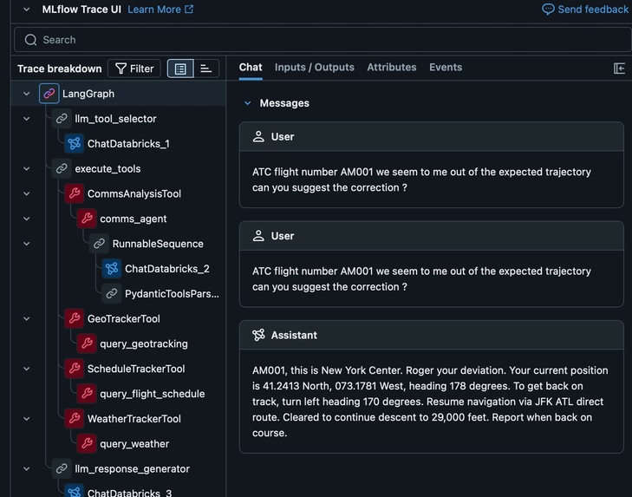
Task: Click the second User message text about AM001
Action: [421, 278]
